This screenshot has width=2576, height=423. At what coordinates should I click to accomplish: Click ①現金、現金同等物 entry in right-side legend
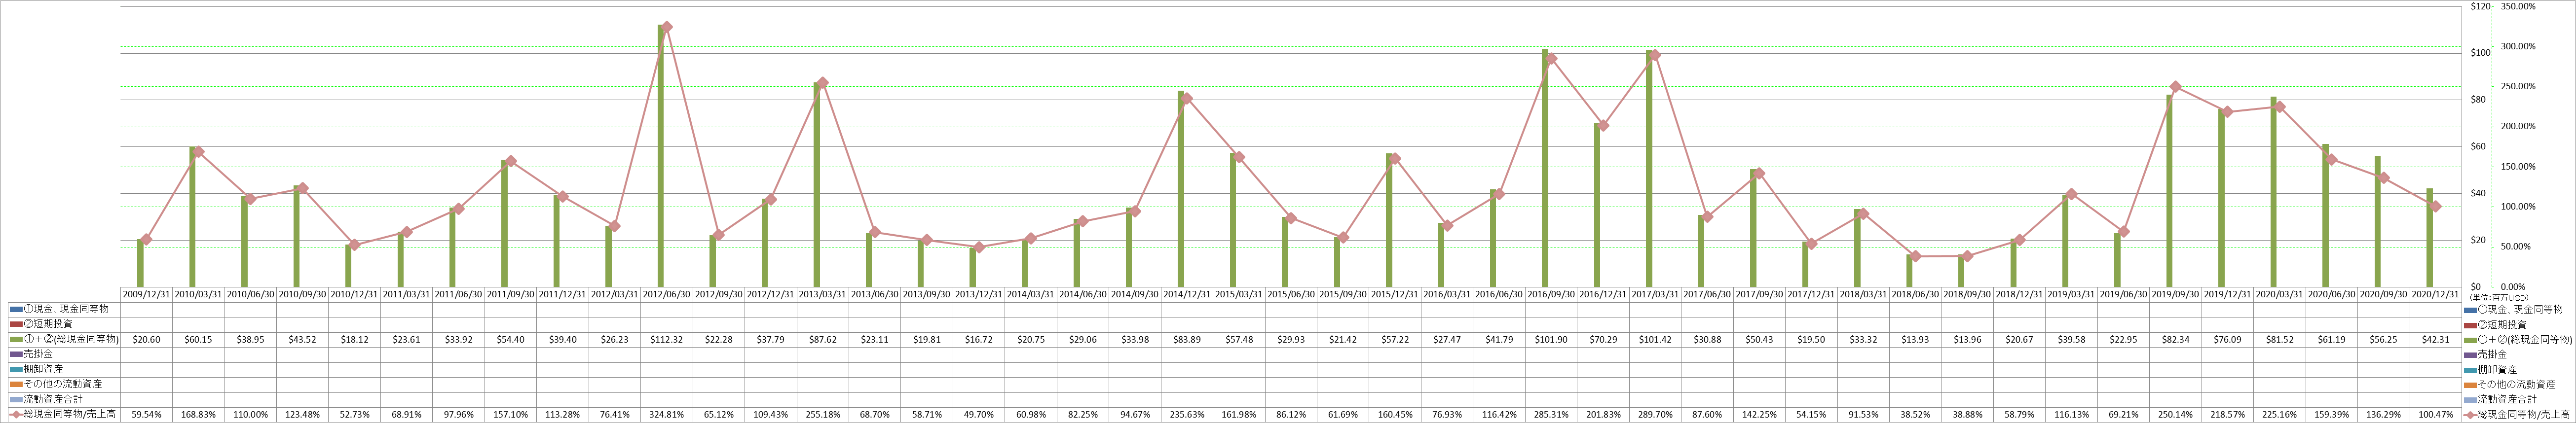[2518, 310]
